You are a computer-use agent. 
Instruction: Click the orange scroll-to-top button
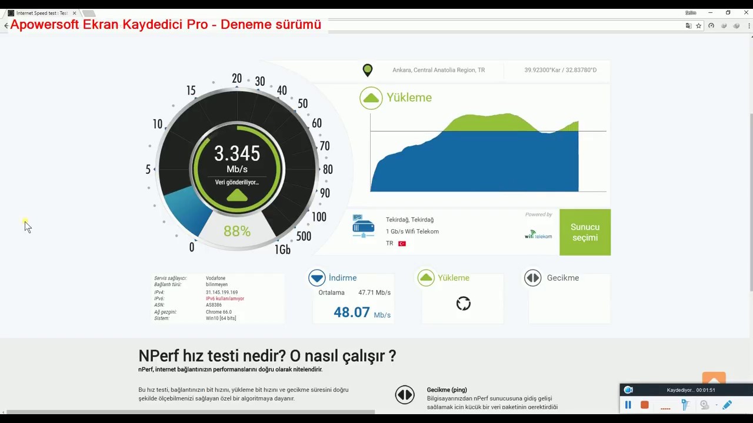click(714, 379)
